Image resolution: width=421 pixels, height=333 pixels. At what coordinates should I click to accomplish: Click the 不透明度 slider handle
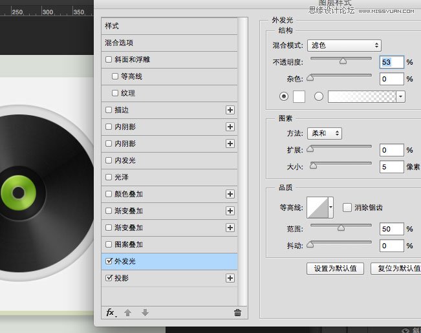pos(343,61)
